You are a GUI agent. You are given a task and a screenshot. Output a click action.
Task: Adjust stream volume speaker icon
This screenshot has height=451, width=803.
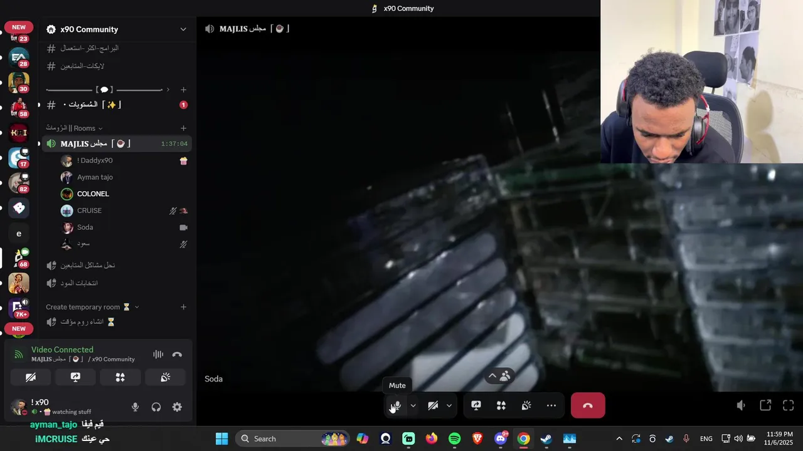tap(741, 406)
